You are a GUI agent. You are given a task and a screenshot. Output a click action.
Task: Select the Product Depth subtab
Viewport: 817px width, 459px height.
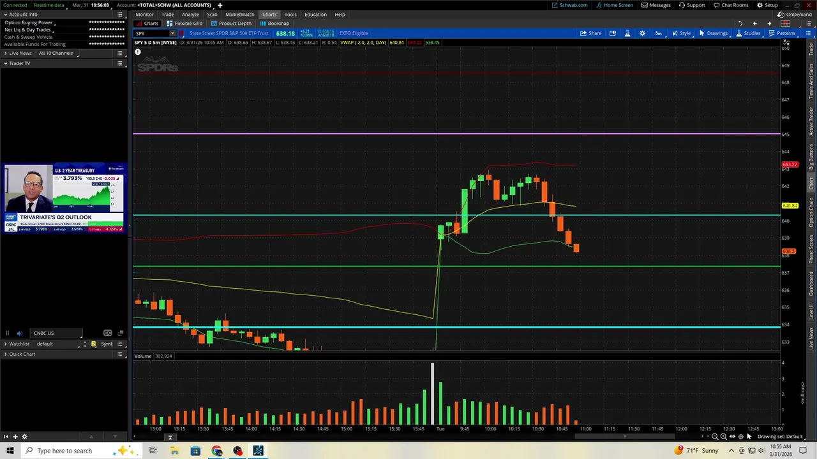(231, 24)
